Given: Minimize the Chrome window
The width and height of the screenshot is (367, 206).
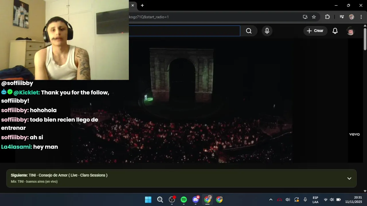Looking at the screenshot, I should 336,5.
